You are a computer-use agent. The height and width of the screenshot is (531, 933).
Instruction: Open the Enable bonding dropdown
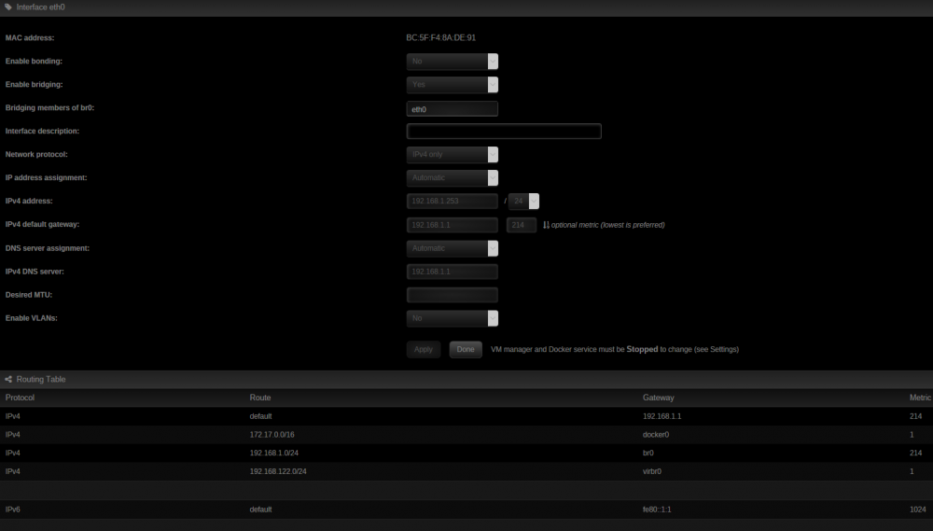[453, 62]
